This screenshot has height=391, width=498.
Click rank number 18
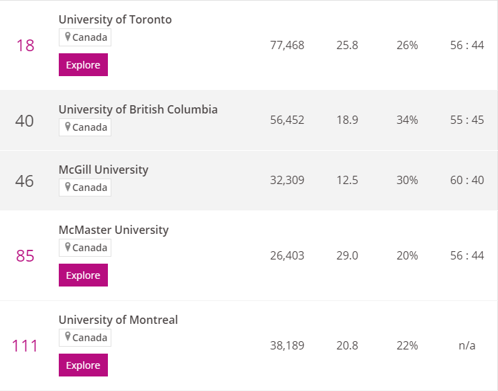pos(25,46)
